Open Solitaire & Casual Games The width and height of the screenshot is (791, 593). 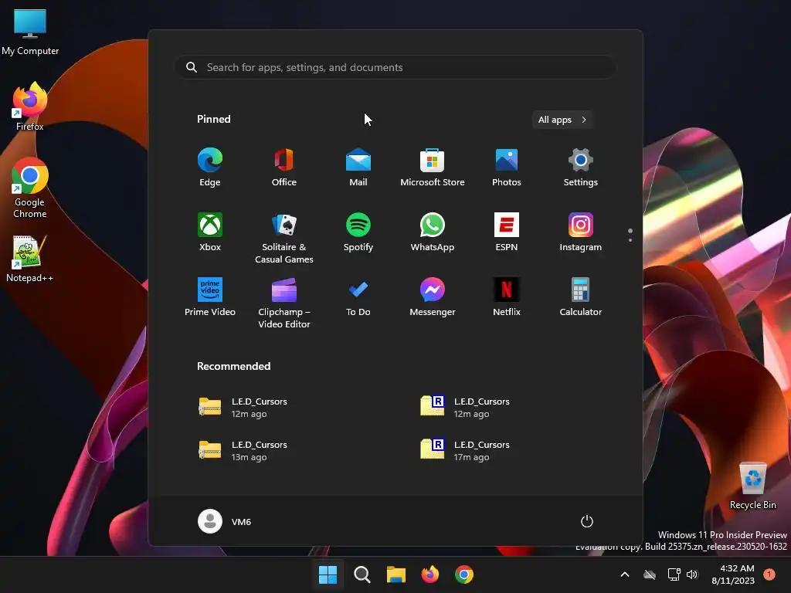[284, 238]
